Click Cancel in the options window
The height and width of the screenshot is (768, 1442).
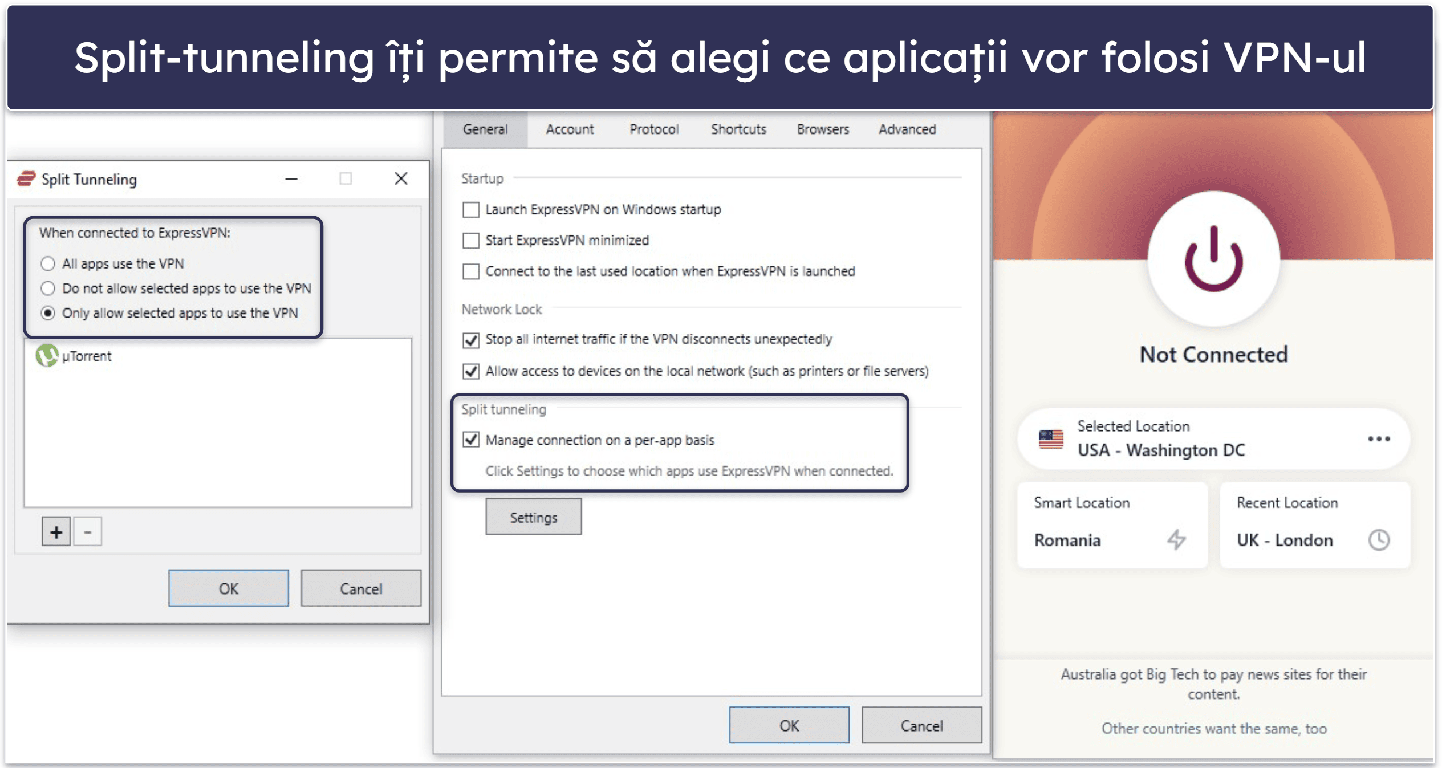tap(921, 725)
